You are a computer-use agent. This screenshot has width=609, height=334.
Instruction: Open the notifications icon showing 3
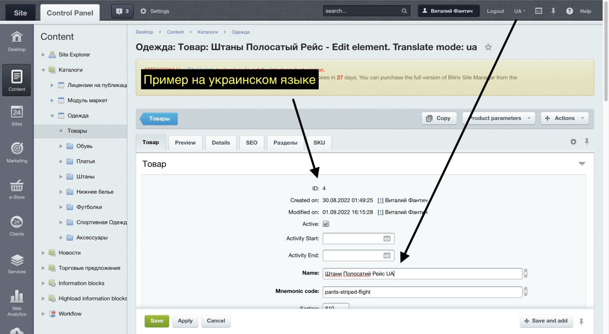click(x=122, y=11)
